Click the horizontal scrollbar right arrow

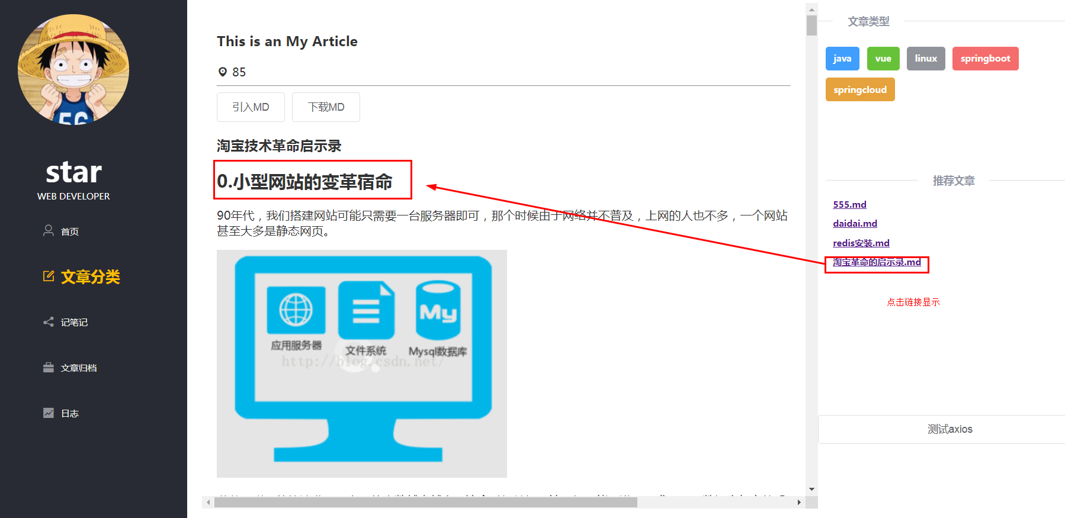799,503
